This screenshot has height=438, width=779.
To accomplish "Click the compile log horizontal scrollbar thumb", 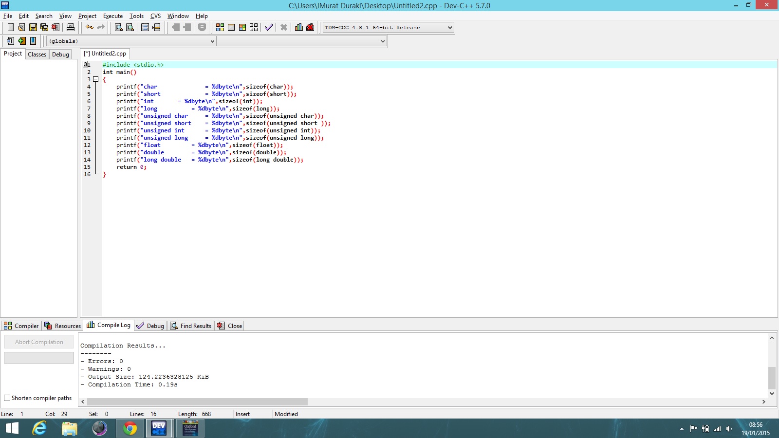I will (x=197, y=402).
